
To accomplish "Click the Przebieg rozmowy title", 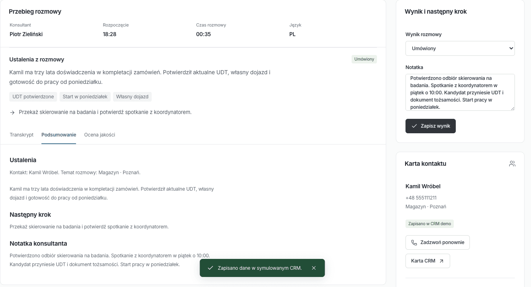I will [x=35, y=12].
